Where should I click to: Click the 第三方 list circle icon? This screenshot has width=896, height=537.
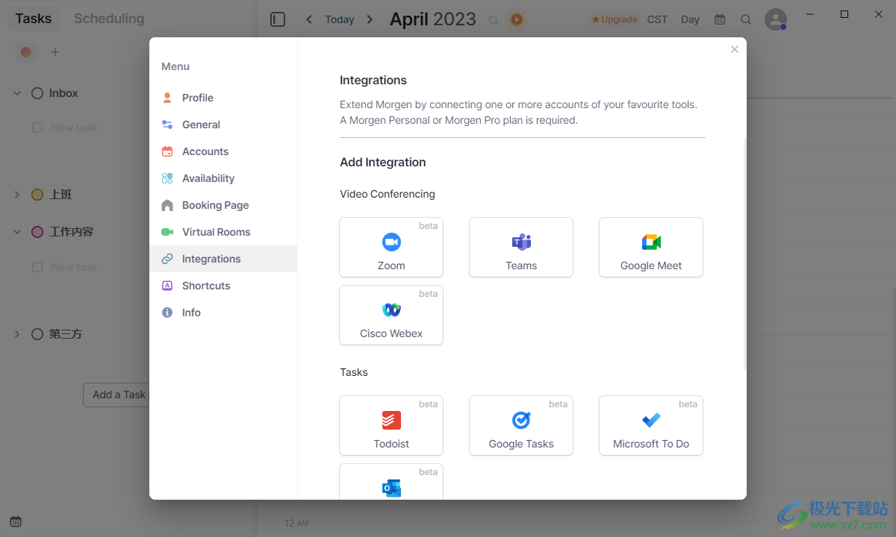(37, 334)
